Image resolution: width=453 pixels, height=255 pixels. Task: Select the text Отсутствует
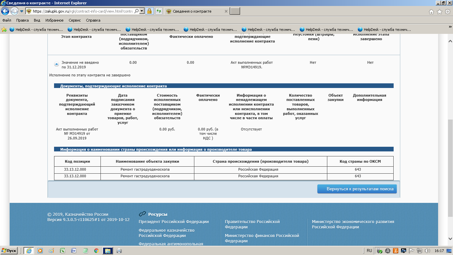[251, 129]
